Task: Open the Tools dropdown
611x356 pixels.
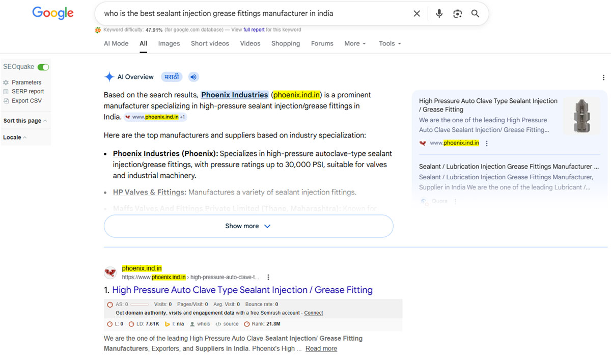Action: click(x=390, y=44)
